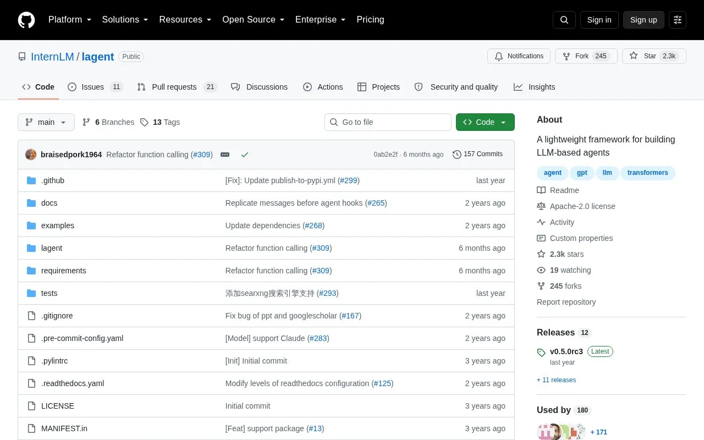The image size is (704, 440).
Task: Open the Apache-2.0 license link
Action: 576,206
